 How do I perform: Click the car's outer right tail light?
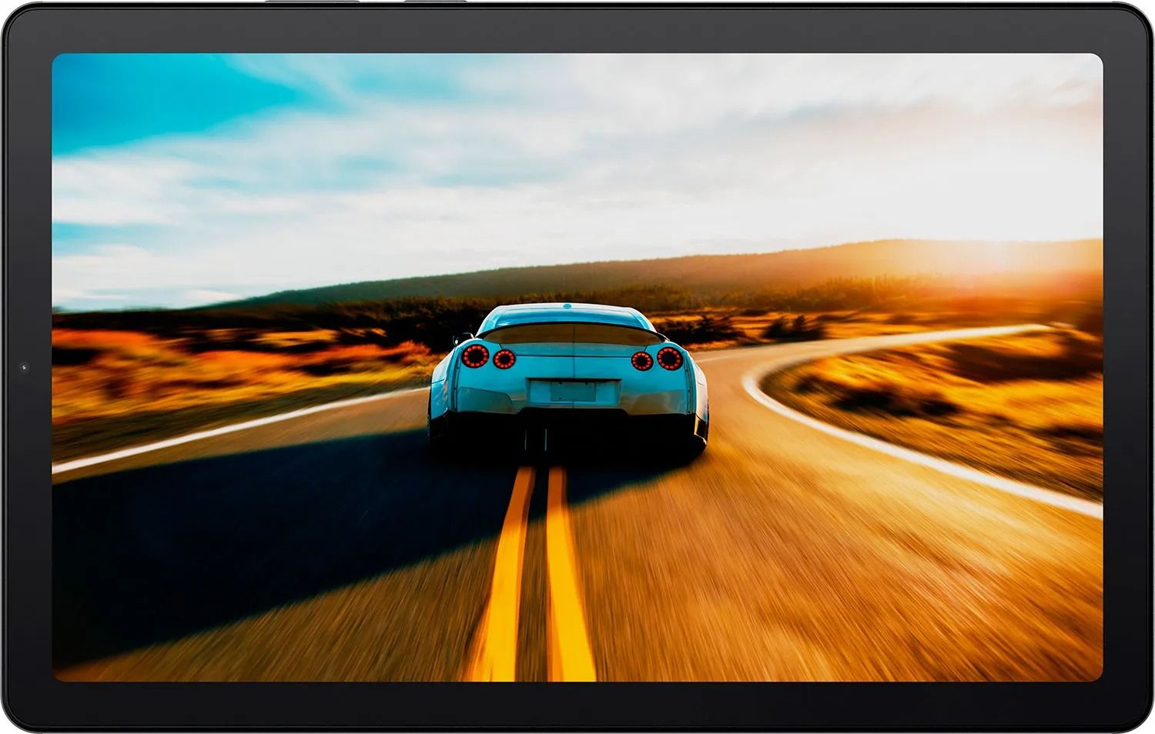coord(669,358)
